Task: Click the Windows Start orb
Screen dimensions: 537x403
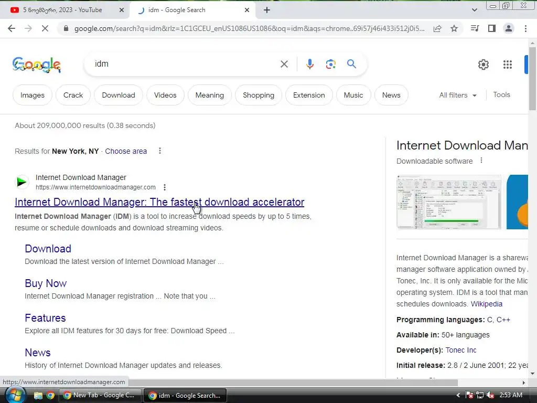Action: 15,395
